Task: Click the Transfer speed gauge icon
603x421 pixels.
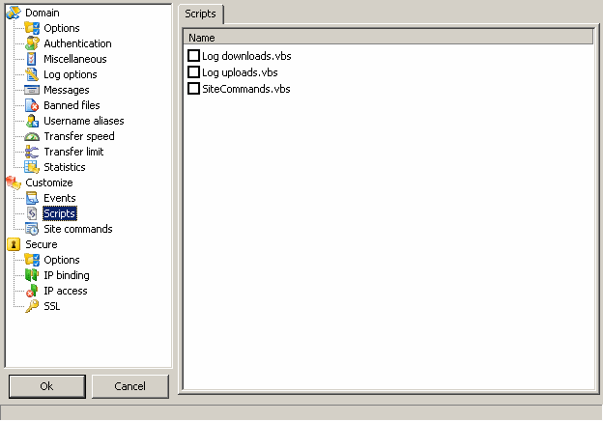Action: pos(32,136)
